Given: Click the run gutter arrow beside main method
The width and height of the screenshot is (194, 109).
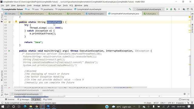Looking at the screenshot, I should click(9, 51).
